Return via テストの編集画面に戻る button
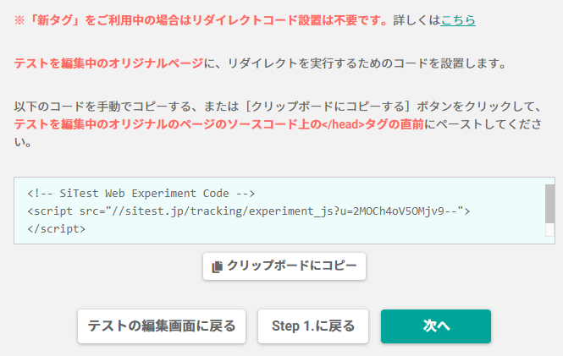The width and height of the screenshot is (563, 356). coord(162,326)
